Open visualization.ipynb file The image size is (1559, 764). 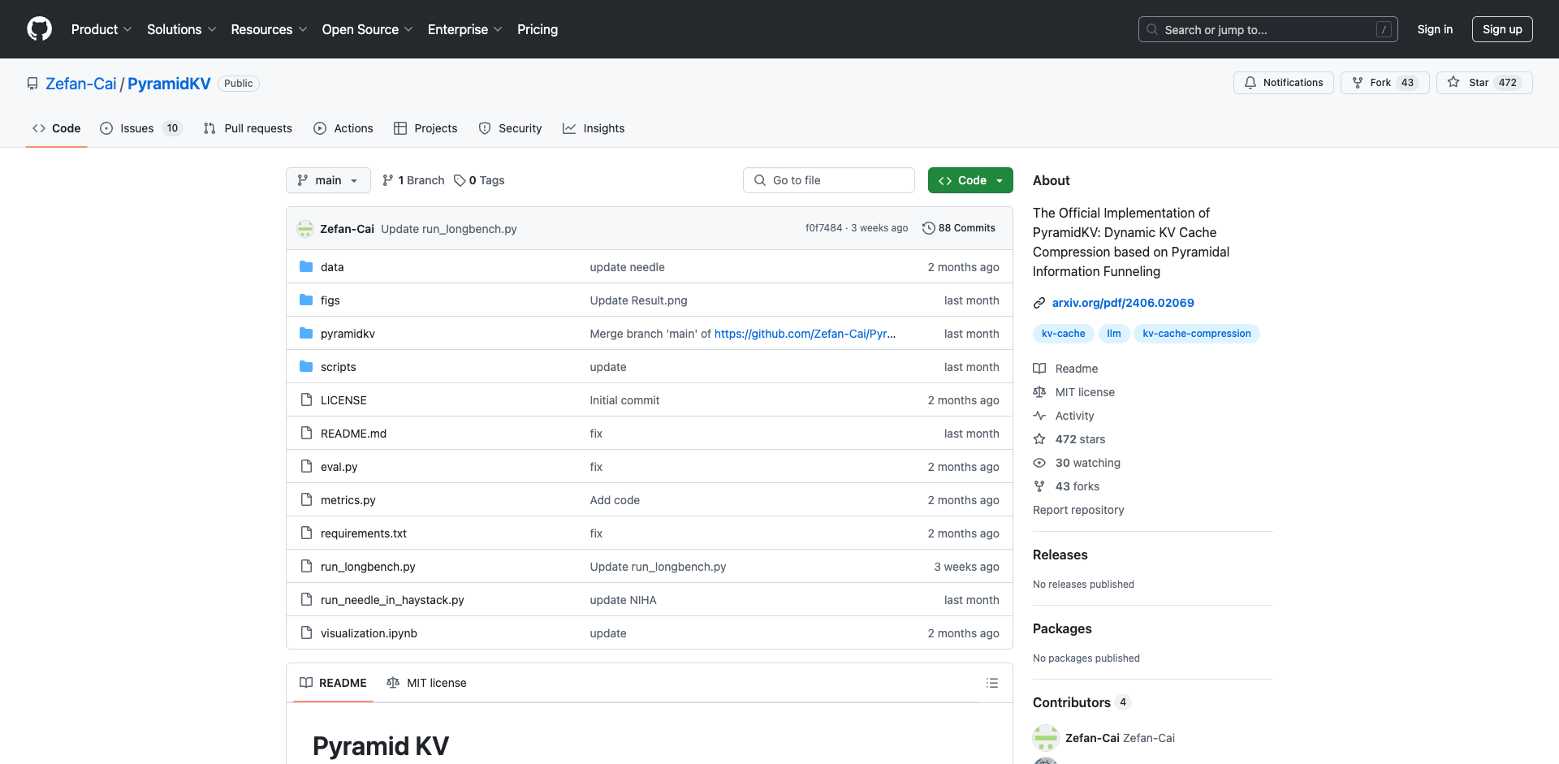pos(369,633)
